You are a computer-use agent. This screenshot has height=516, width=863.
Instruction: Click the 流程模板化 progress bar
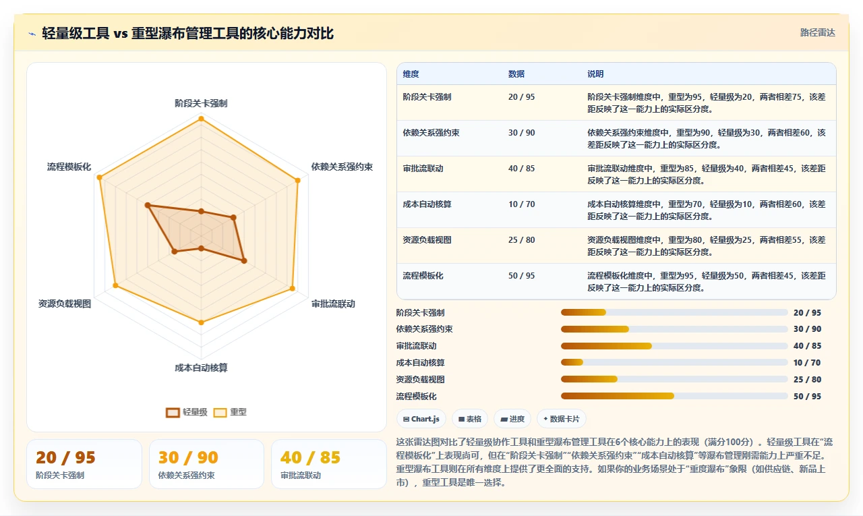(x=674, y=396)
